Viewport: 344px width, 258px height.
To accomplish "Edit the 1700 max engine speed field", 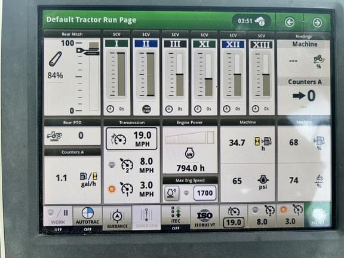I will click(x=205, y=193).
